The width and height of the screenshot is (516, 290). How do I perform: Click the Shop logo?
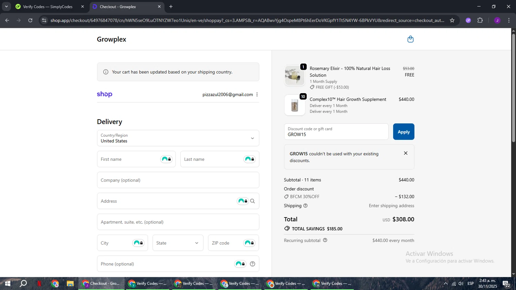pos(105,94)
